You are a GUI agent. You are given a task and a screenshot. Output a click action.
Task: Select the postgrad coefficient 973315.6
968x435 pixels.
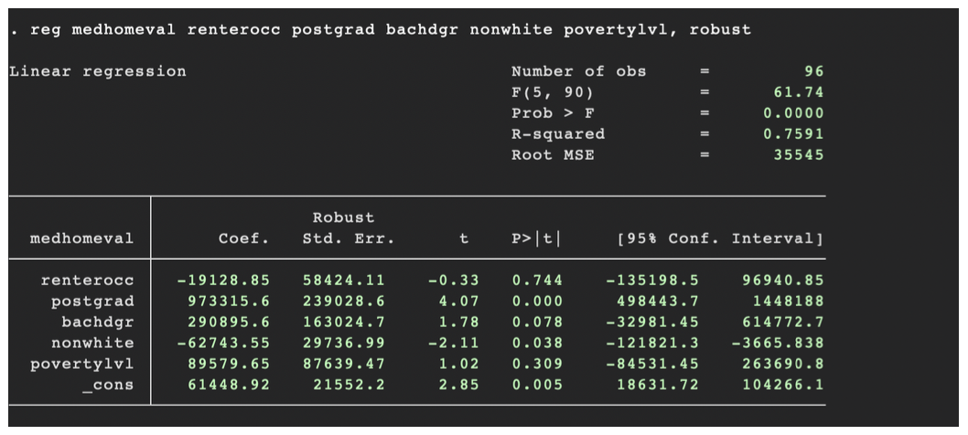229,301
